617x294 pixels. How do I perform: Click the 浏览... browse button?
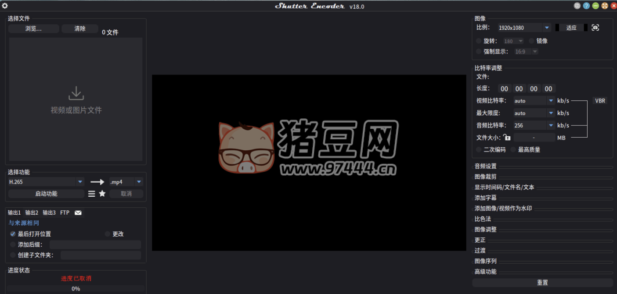click(x=33, y=29)
